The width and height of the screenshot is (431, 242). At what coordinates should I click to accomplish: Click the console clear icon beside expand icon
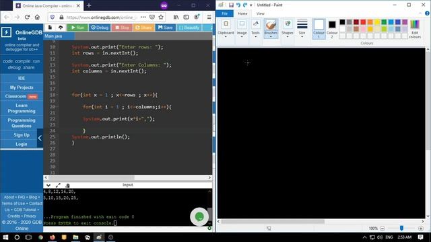tap(67, 186)
